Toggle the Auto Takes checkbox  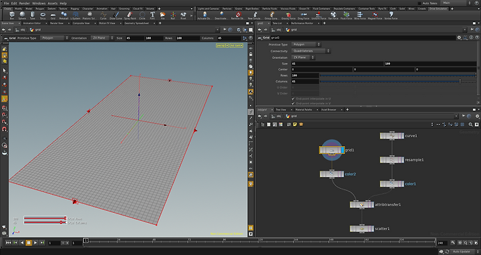[x=420, y=3]
